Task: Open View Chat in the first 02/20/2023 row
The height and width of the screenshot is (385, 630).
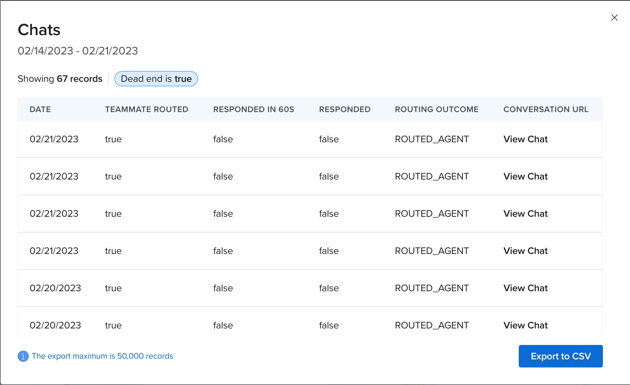Action: [525, 288]
